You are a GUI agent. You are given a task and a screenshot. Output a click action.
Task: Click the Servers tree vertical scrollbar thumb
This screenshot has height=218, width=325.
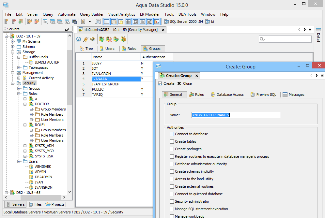(70, 78)
